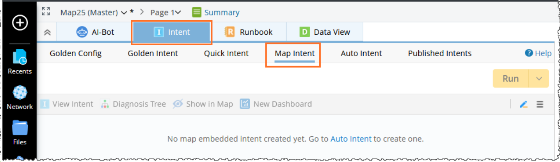560x162 pixels.
Task: Open the Recents sidebar icon
Action: [x=20, y=57]
